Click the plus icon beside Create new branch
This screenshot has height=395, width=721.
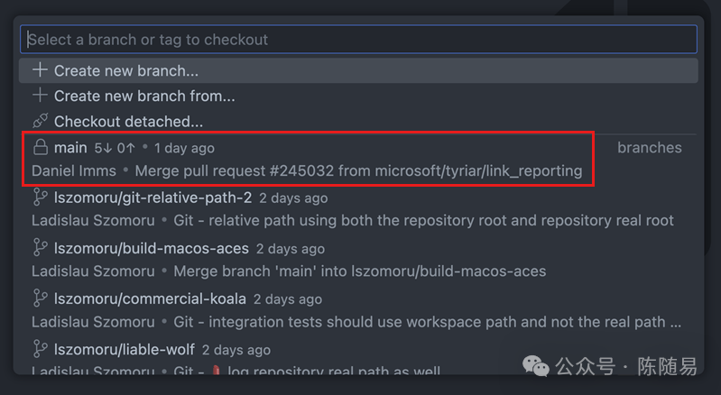(40, 70)
